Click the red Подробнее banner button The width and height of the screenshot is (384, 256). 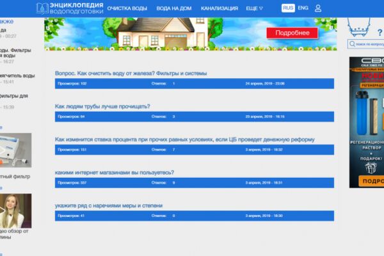pyautogui.click(x=292, y=33)
